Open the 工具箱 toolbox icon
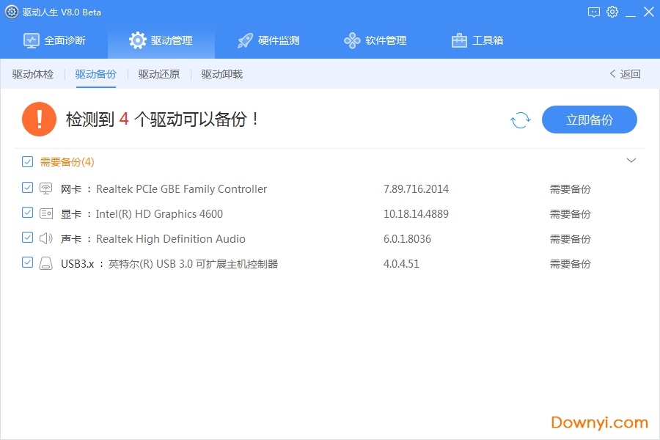The image size is (660, 440). (x=458, y=40)
